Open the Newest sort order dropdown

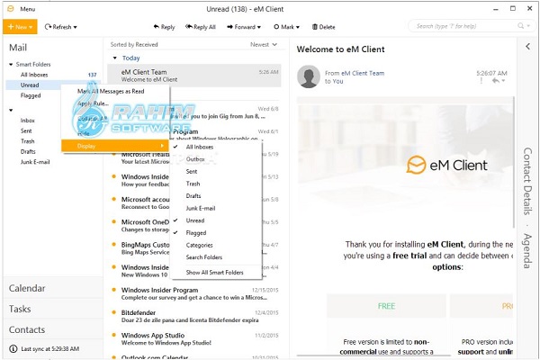click(x=264, y=44)
